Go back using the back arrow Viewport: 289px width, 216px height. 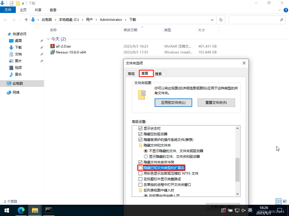click(6, 20)
